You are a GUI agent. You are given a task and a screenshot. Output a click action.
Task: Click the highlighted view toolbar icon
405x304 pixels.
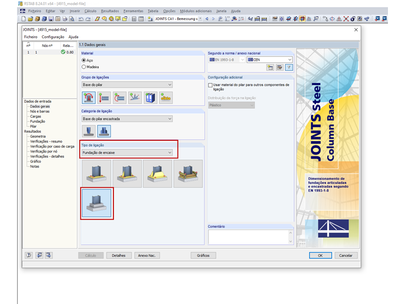pos(302,19)
